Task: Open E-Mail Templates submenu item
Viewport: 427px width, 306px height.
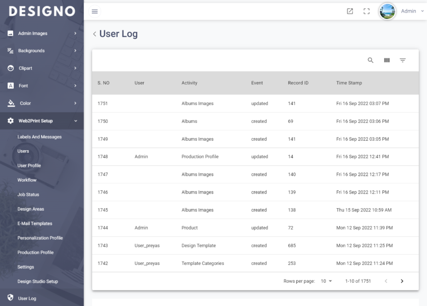Action: coord(35,224)
